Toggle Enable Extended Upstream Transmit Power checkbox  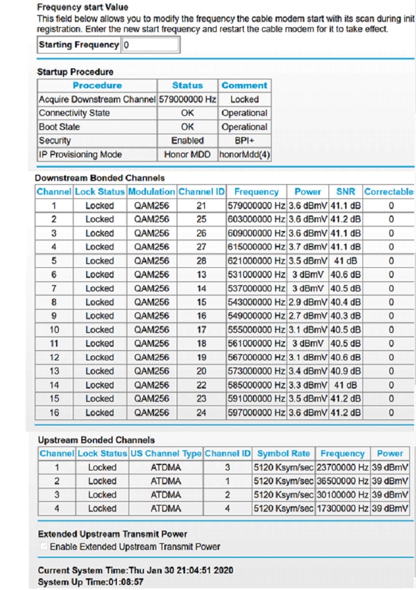click(44, 547)
